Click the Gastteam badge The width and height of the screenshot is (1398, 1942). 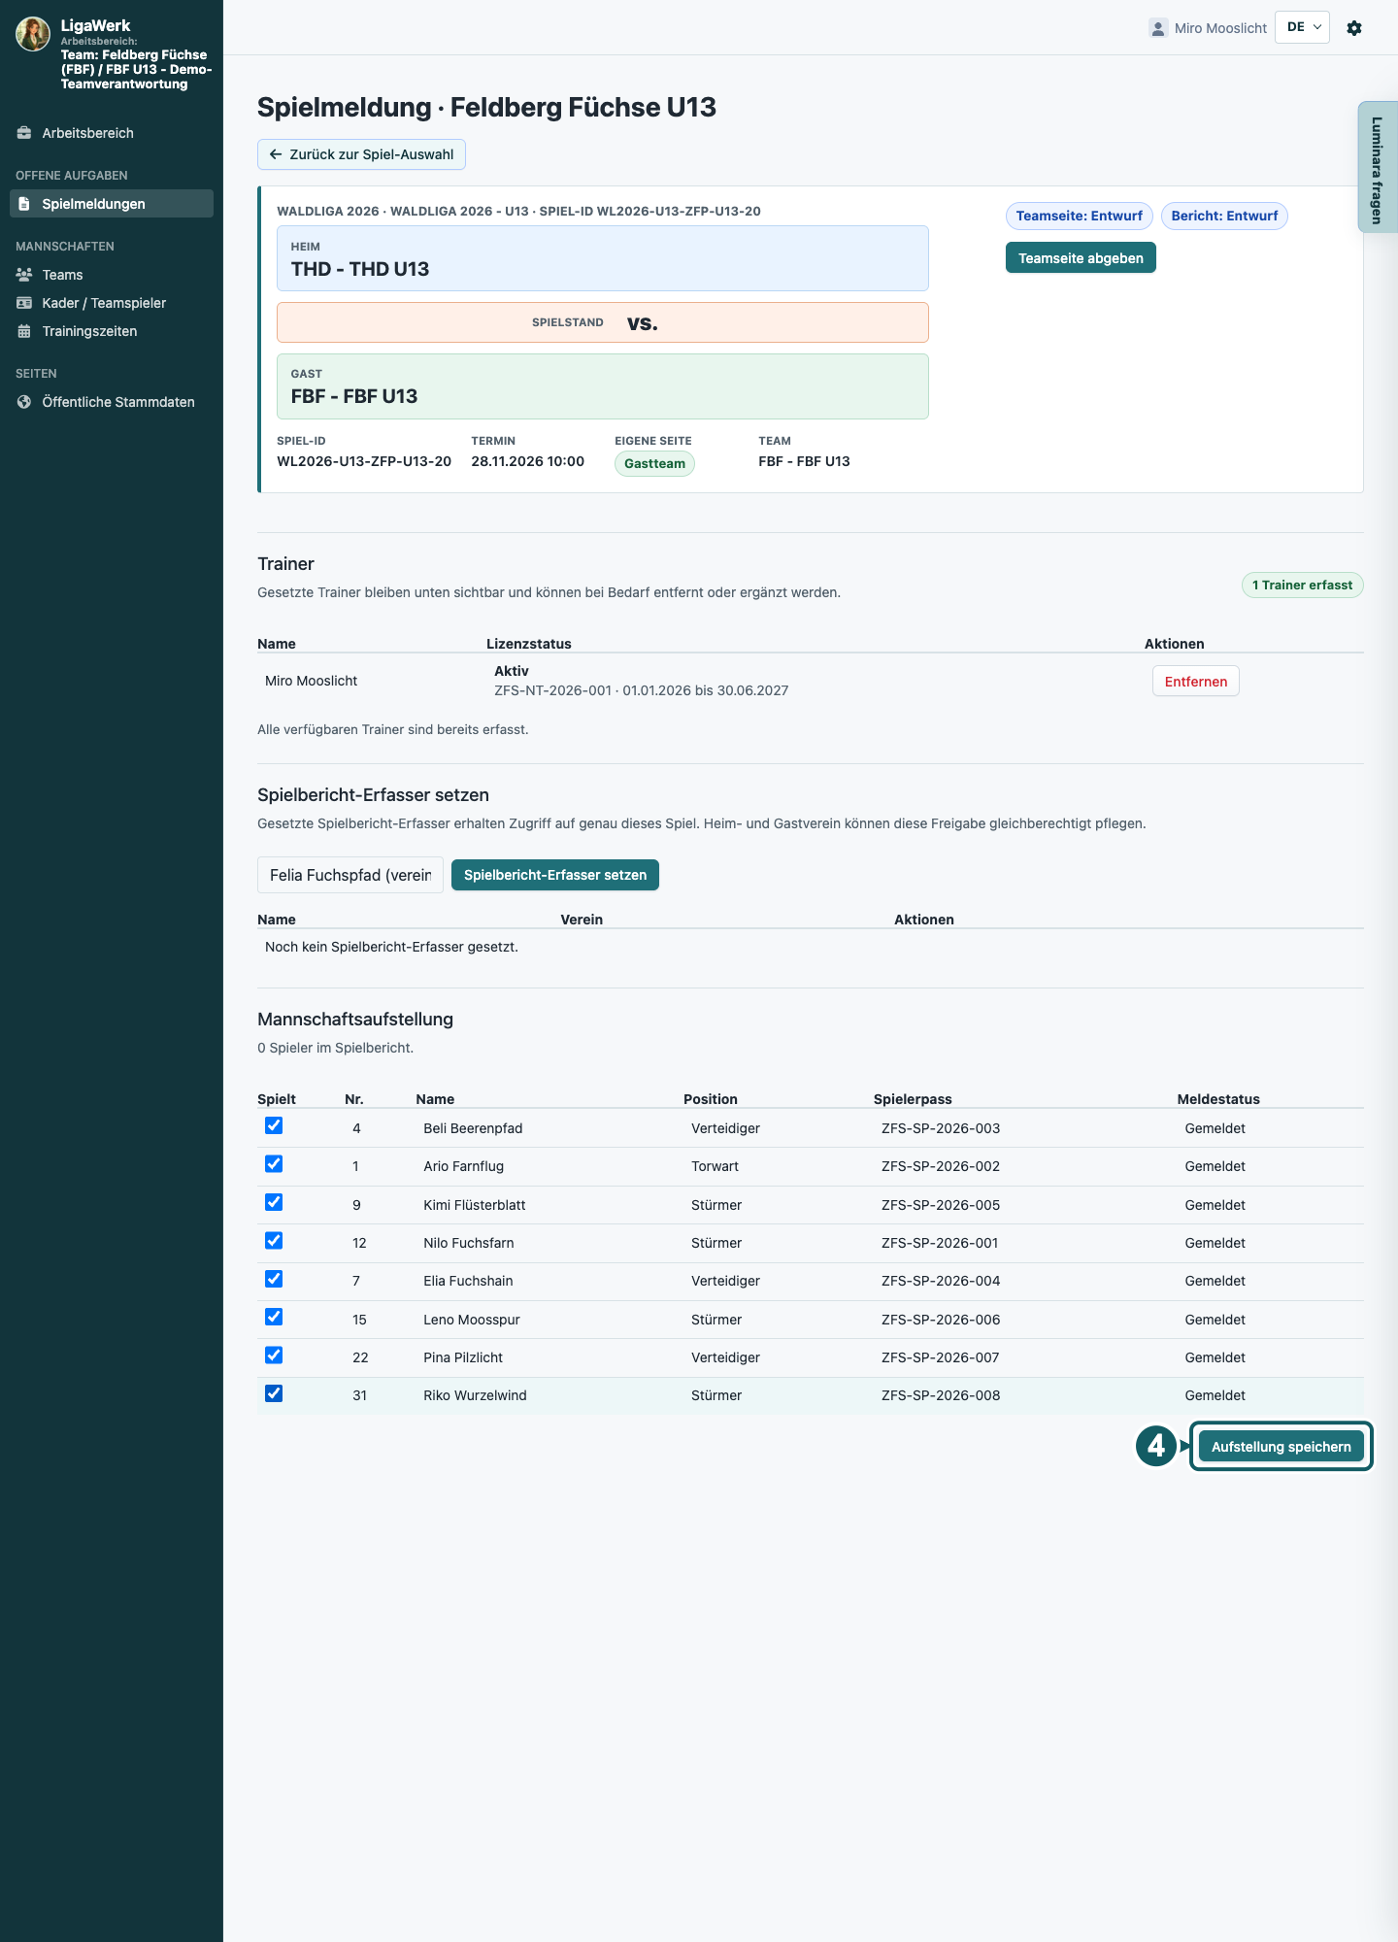click(x=654, y=464)
